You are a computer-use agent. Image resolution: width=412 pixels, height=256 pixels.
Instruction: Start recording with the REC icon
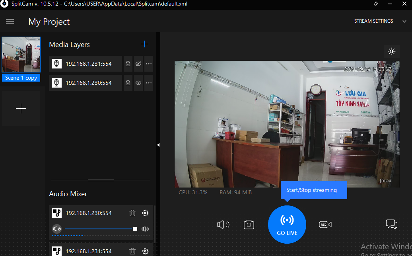pos(325,225)
